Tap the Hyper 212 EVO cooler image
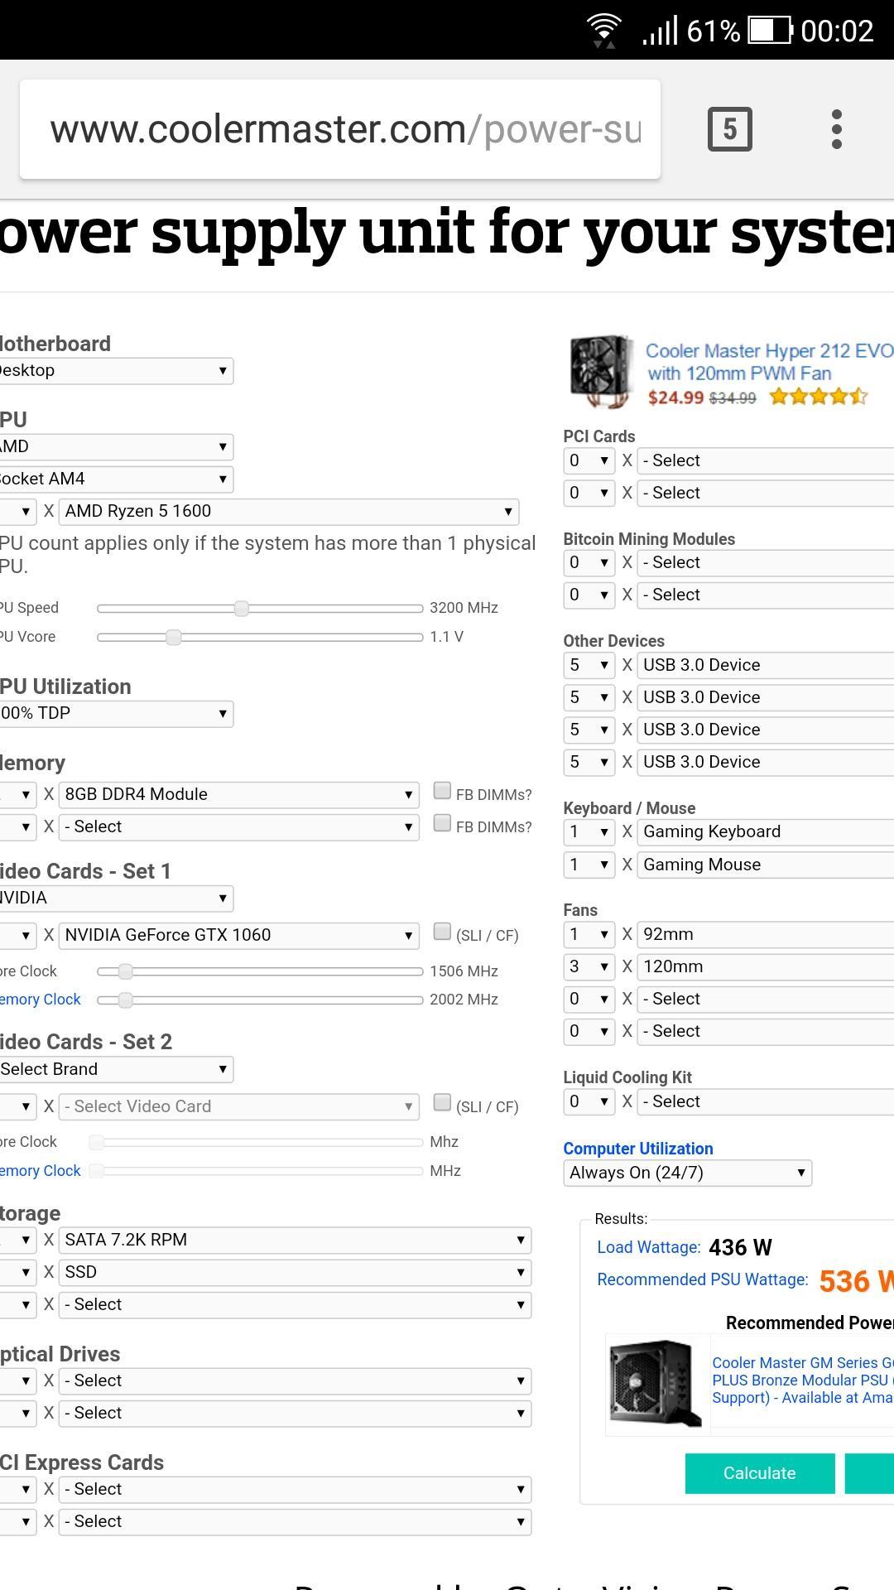 [x=601, y=371]
